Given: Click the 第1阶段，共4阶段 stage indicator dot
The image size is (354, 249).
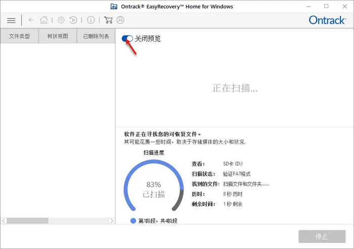Looking at the screenshot, I should pyautogui.click(x=133, y=221).
